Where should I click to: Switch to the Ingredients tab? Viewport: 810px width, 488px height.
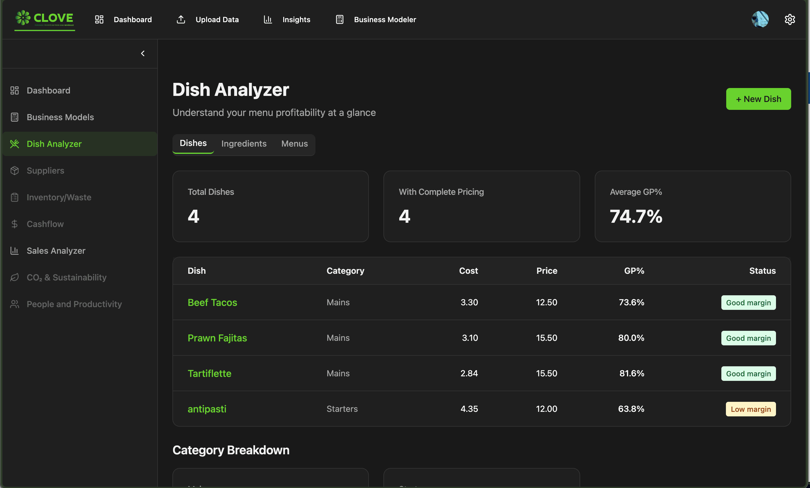(243, 144)
